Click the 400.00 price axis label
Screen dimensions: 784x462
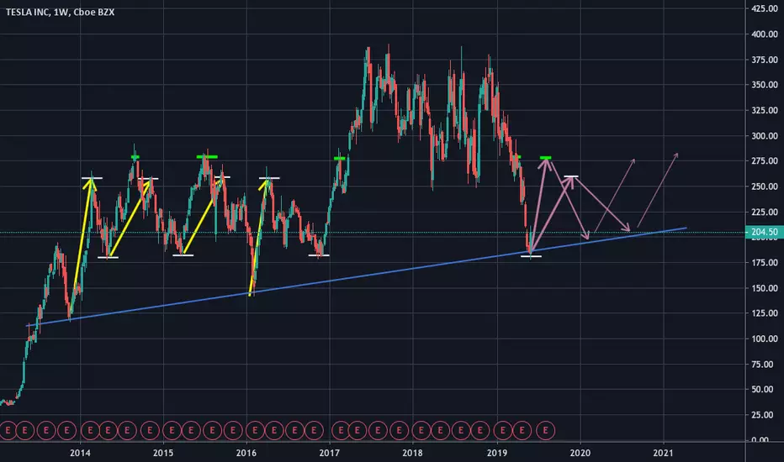pyautogui.click(x=765, y=34)
